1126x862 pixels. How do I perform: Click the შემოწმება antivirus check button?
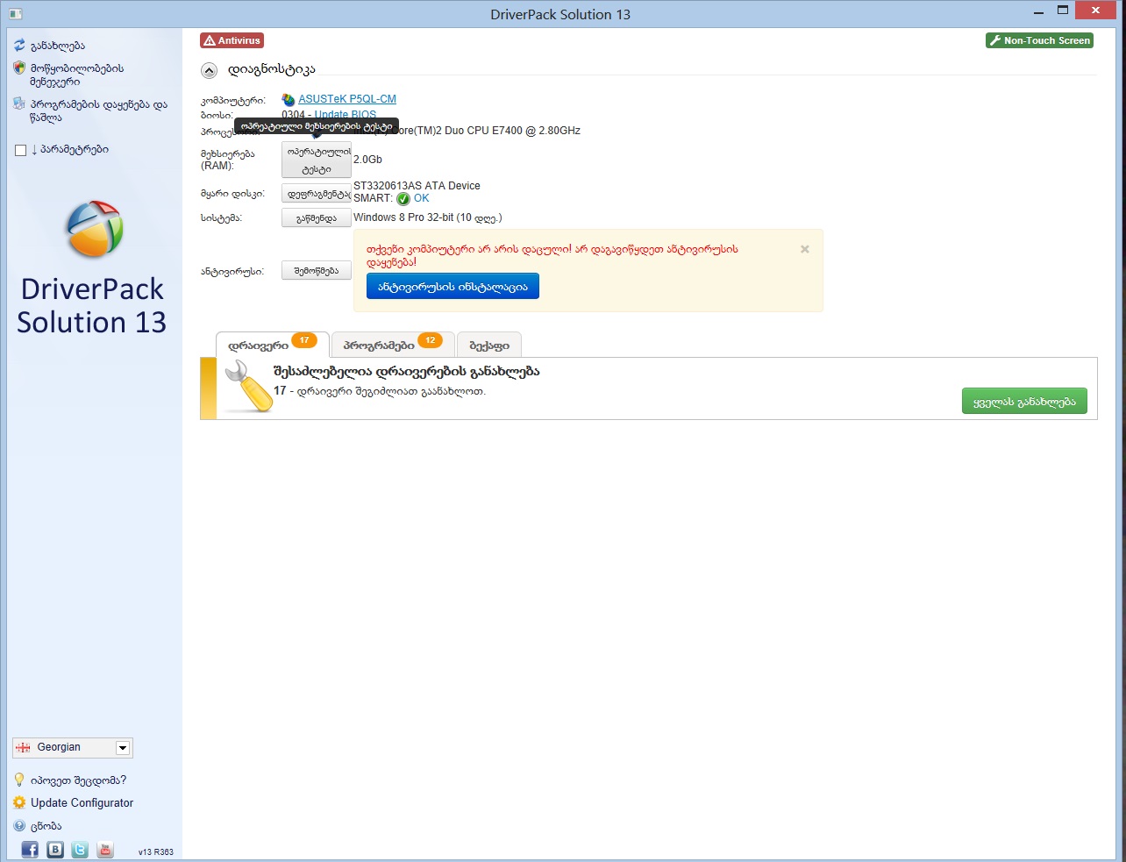[316, 271]
